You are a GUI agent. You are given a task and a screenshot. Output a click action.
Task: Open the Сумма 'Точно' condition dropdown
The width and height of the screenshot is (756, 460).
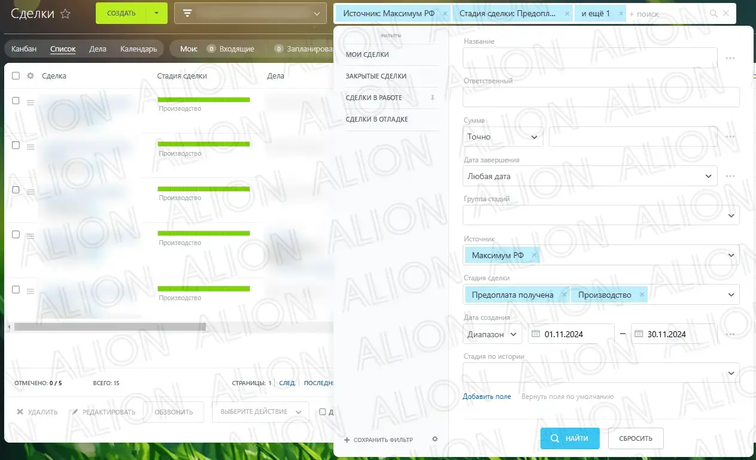click(x=503, y=137)
